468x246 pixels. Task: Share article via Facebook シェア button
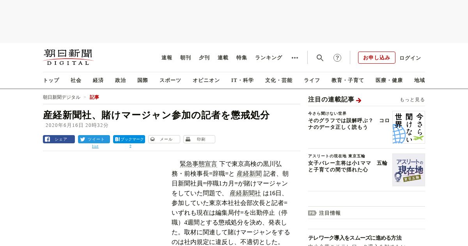(x=59, y=139)
